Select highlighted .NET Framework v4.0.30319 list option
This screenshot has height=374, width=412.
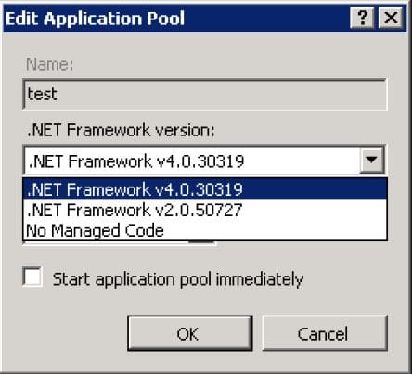coord(205,189)
